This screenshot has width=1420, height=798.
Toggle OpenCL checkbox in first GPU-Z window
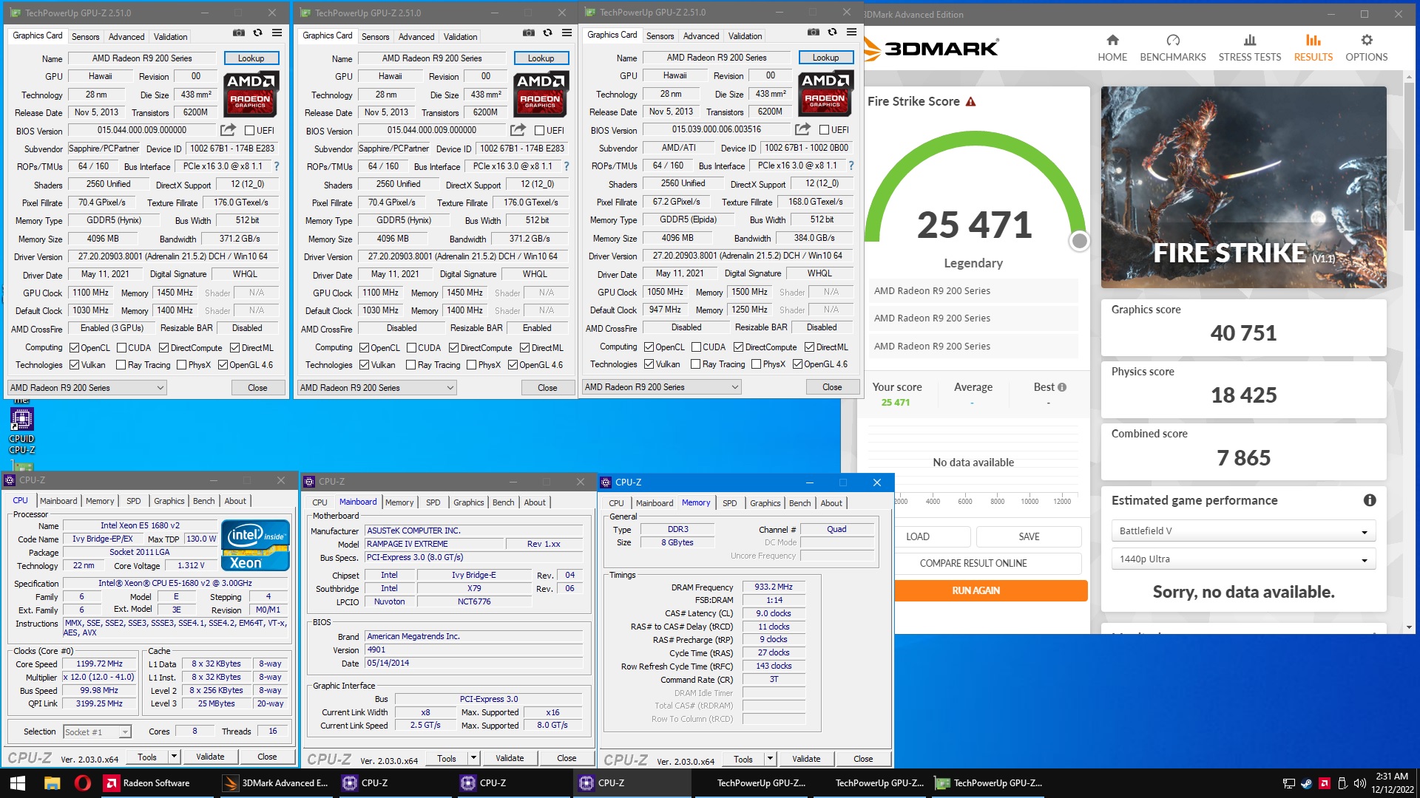click(x=74, y=348)
